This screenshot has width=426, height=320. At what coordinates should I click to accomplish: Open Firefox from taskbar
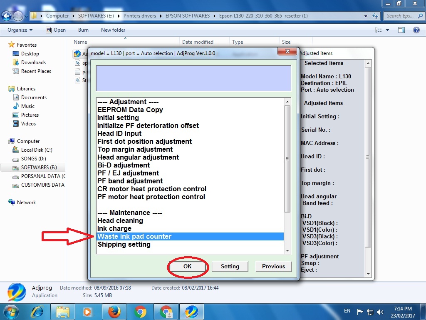tap(114, 312)
